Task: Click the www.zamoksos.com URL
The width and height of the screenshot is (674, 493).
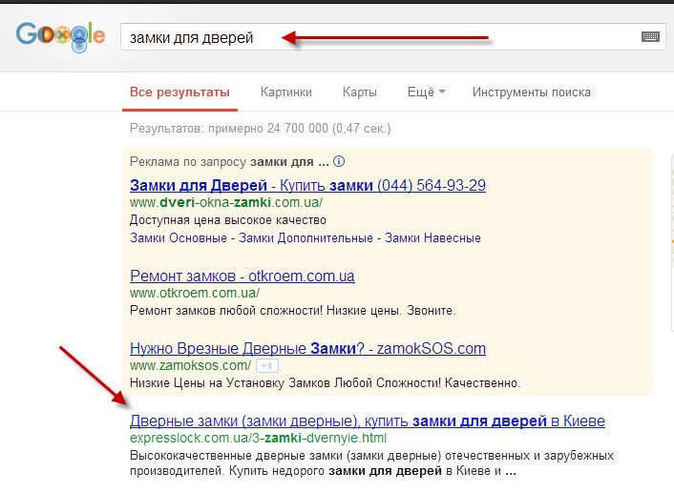Action: 190,365
